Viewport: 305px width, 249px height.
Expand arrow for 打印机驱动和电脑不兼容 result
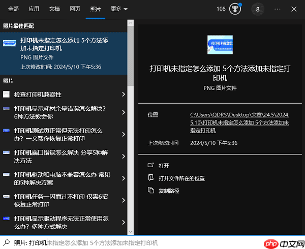pyautogui.click(x=124, y=178)
